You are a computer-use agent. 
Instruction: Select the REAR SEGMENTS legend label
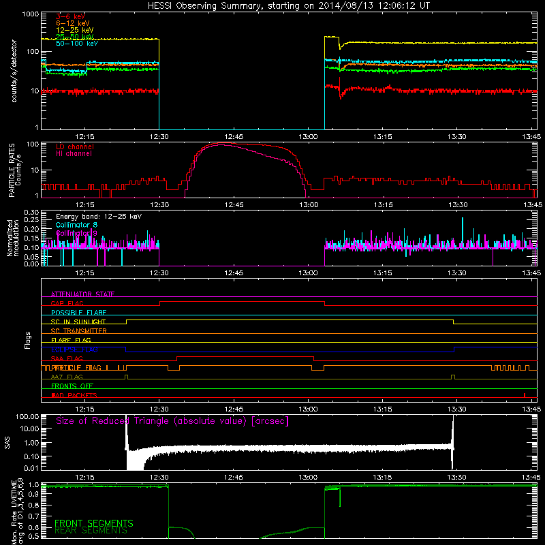[91, 531]
